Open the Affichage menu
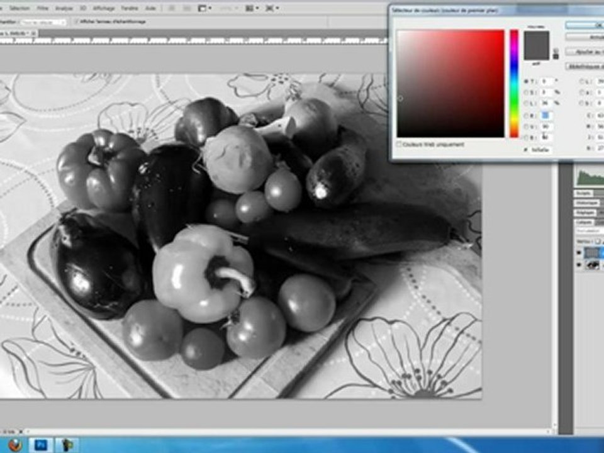 point(104,8)
